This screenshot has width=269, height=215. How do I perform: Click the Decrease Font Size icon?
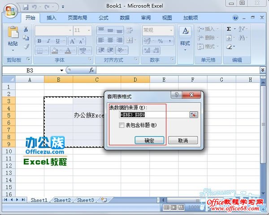(81, 41)
